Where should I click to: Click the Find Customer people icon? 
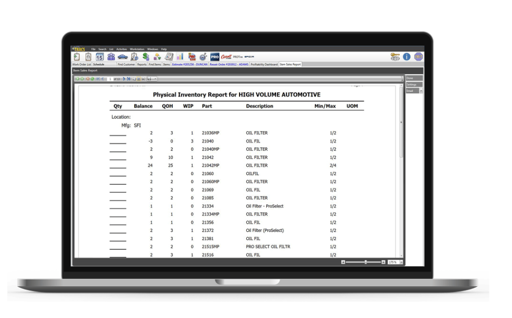tap(110, 56)
